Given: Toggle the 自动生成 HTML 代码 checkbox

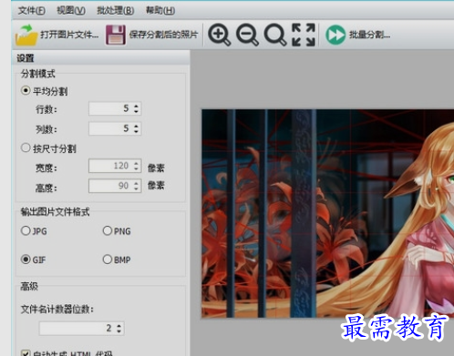Looking at the screenshot, I should click(26, 353).
